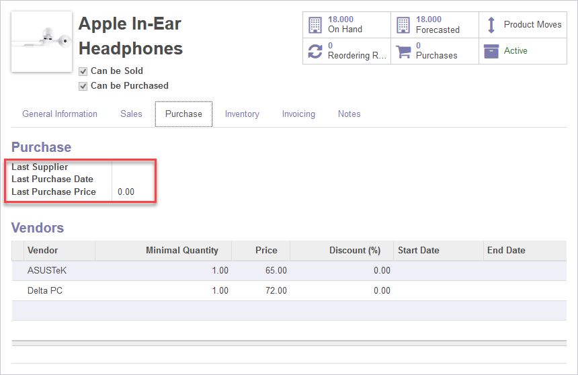Sort by the Start Date column header
This screenshot has width=578, height=375.
click(438, 251)
